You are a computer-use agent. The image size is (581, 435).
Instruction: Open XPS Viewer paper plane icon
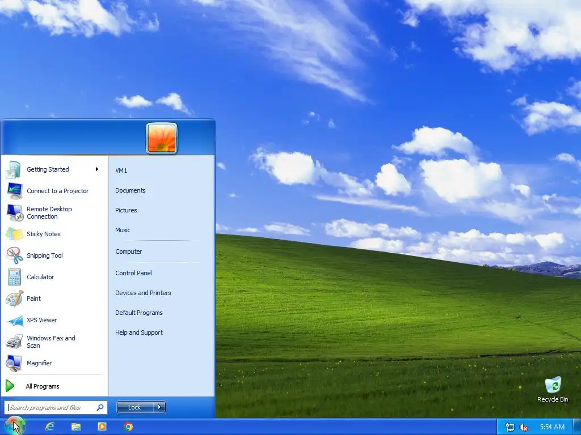point(14,321)
